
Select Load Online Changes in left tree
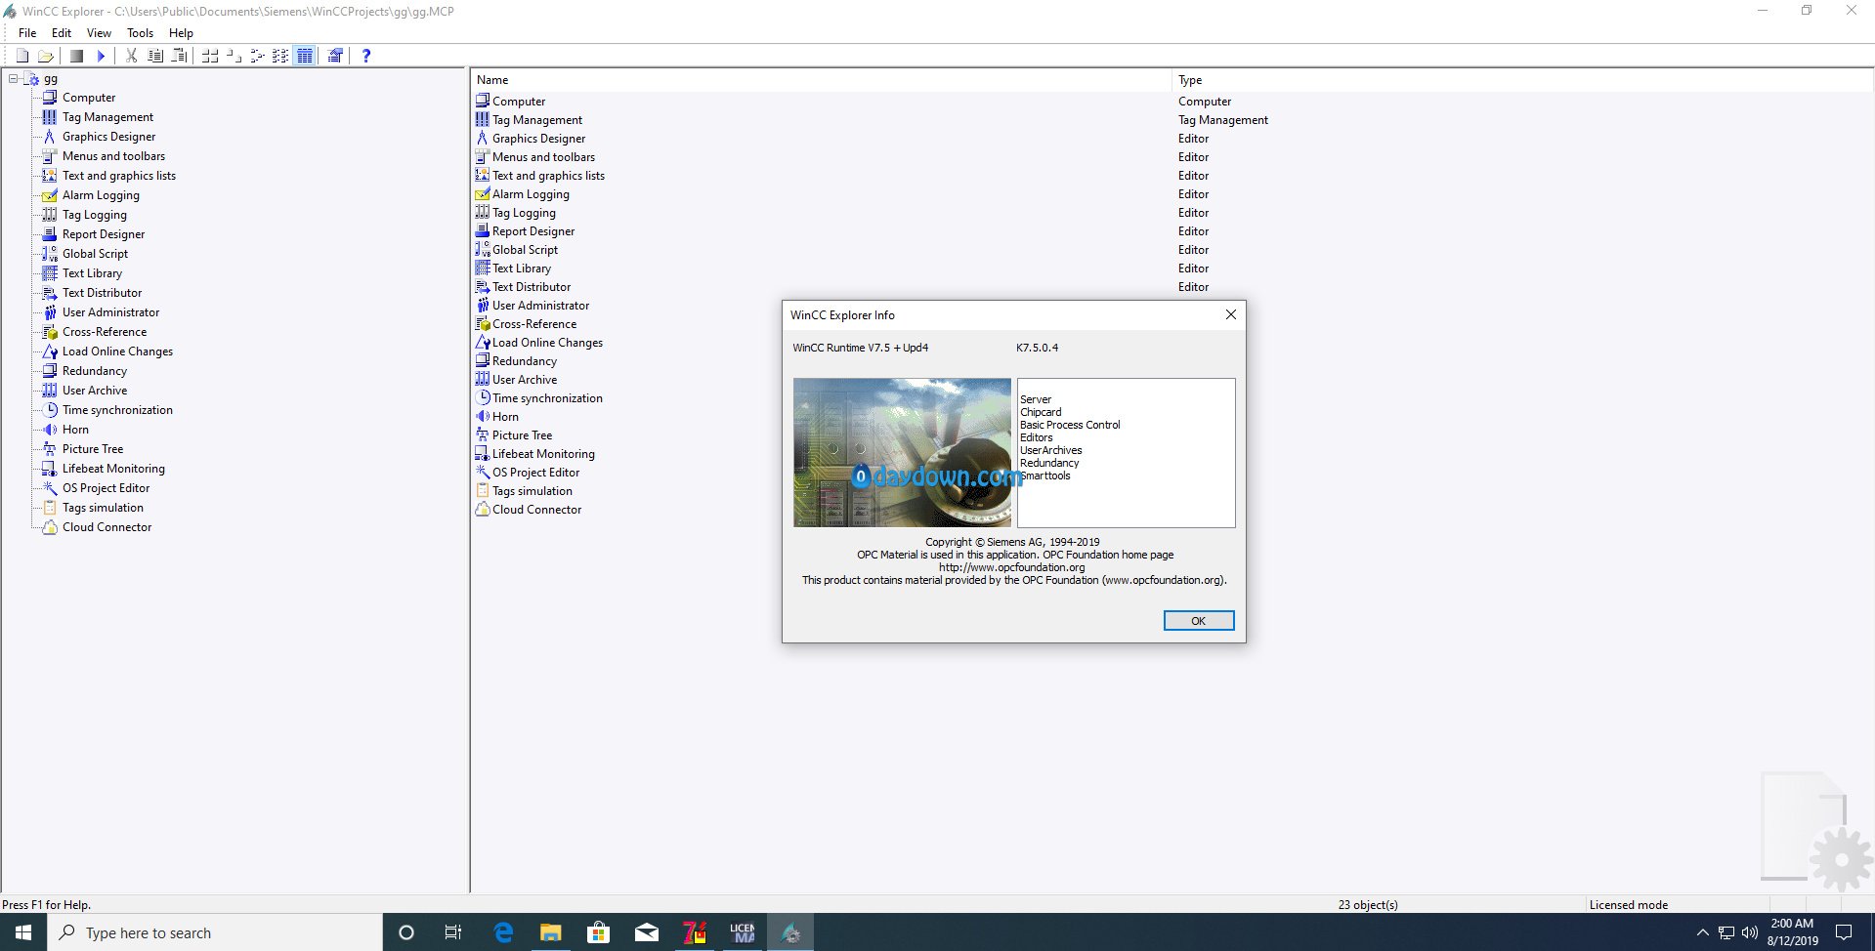tap(117, 351)
